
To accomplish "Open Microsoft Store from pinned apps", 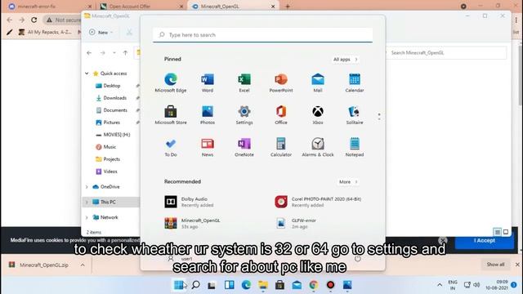I will tap(171, 115).
